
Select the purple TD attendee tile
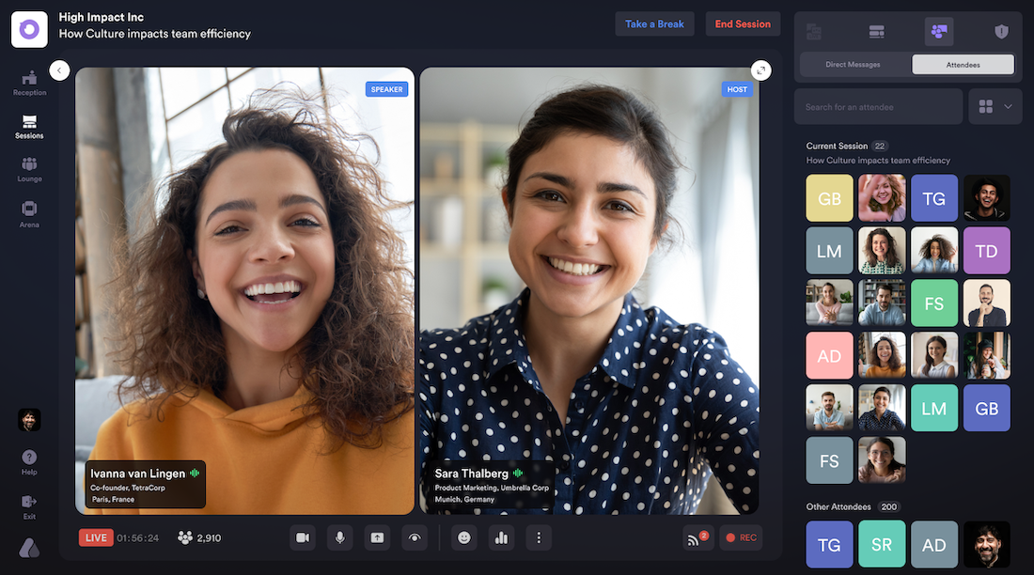click(x=986, y=251)
